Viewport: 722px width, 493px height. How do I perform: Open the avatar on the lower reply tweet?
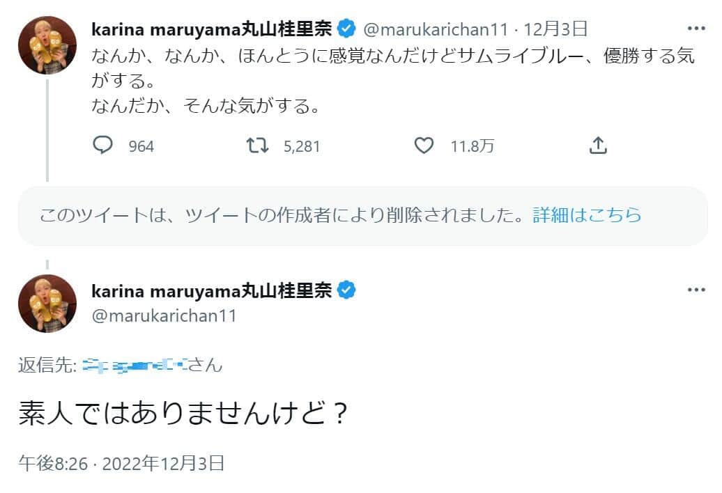pyautogui.click(x=46, y=303)
